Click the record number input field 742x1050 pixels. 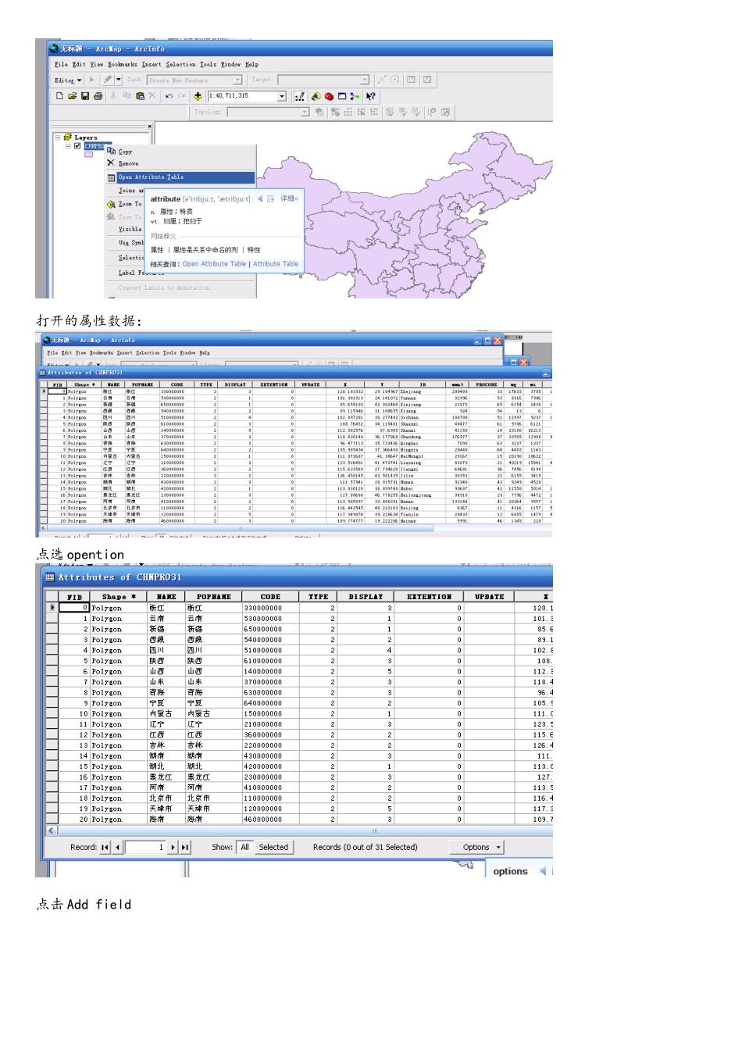point(145,847)
